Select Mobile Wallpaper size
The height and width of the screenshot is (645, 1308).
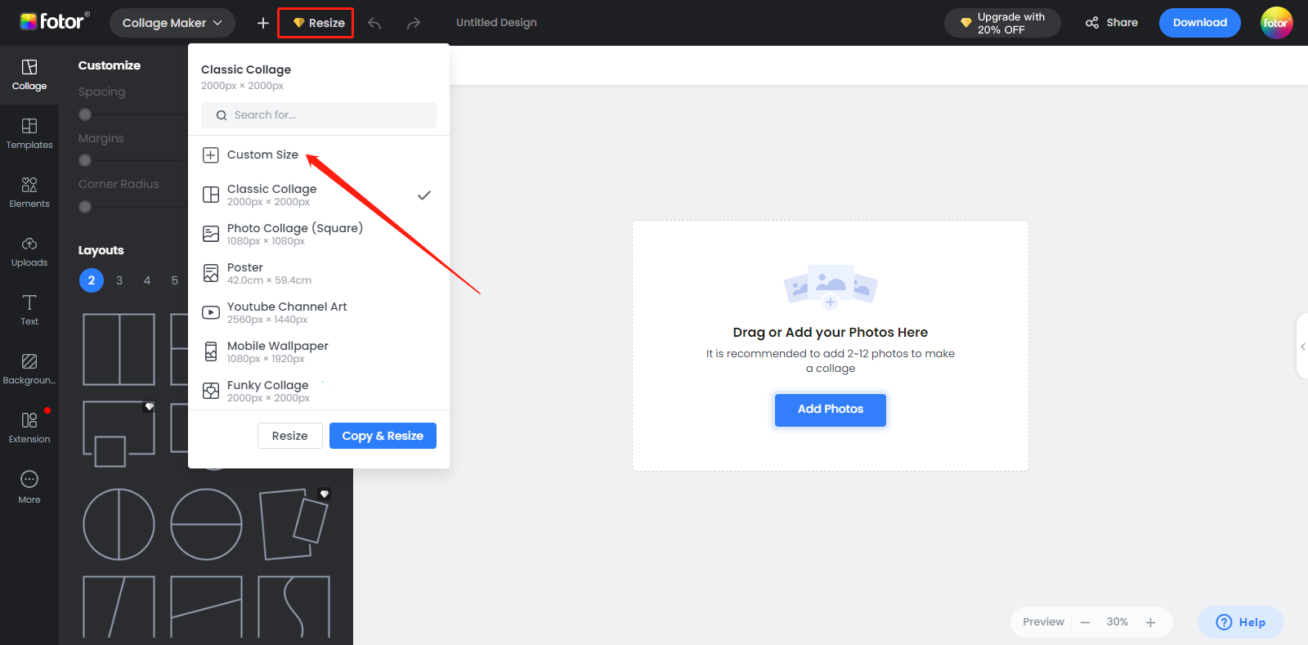click(319, 352)
